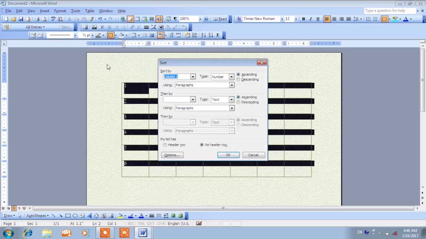The image size is (426, 239).
Task: Open Print Preview from the toolbar
Action: coord(44,19)
